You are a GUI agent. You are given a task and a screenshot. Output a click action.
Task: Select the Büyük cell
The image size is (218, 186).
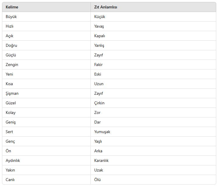coord(46,17)
